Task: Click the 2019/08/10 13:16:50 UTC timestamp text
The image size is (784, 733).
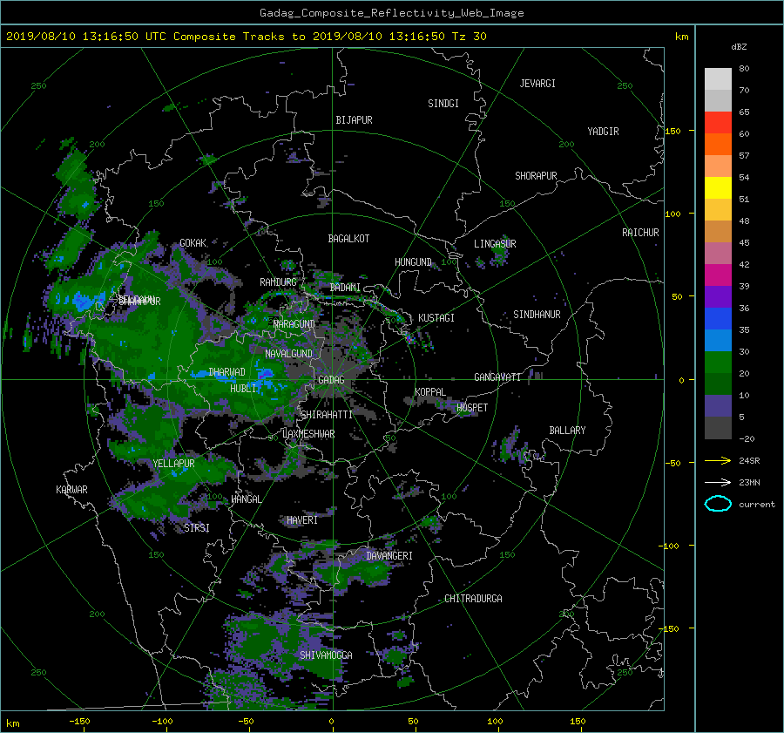Action: pos(78,37)
